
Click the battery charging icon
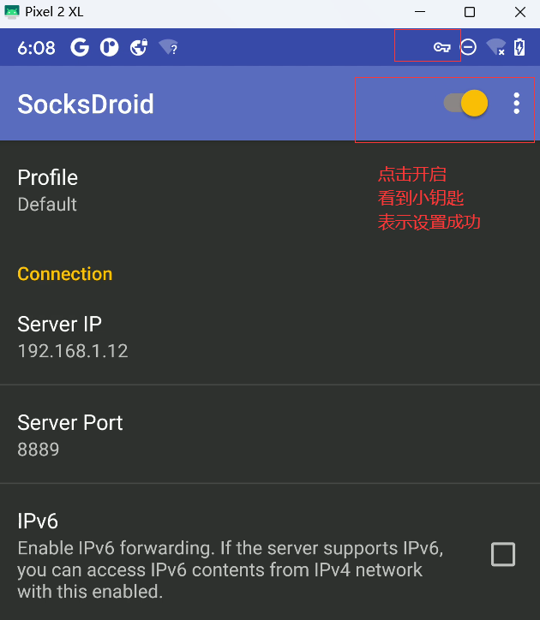click(519, 47)
